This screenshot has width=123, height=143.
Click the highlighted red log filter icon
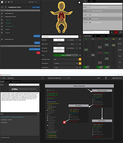pos(116,32)
